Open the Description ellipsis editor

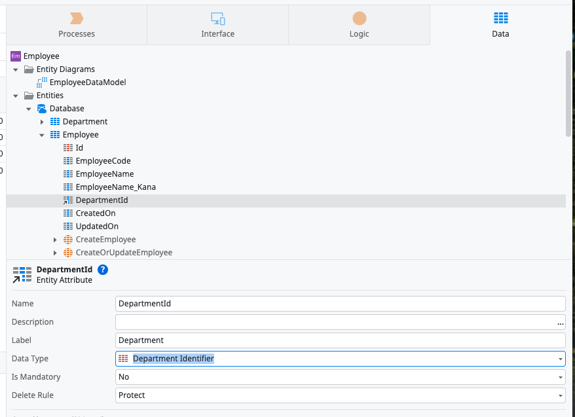coord(561,323)
